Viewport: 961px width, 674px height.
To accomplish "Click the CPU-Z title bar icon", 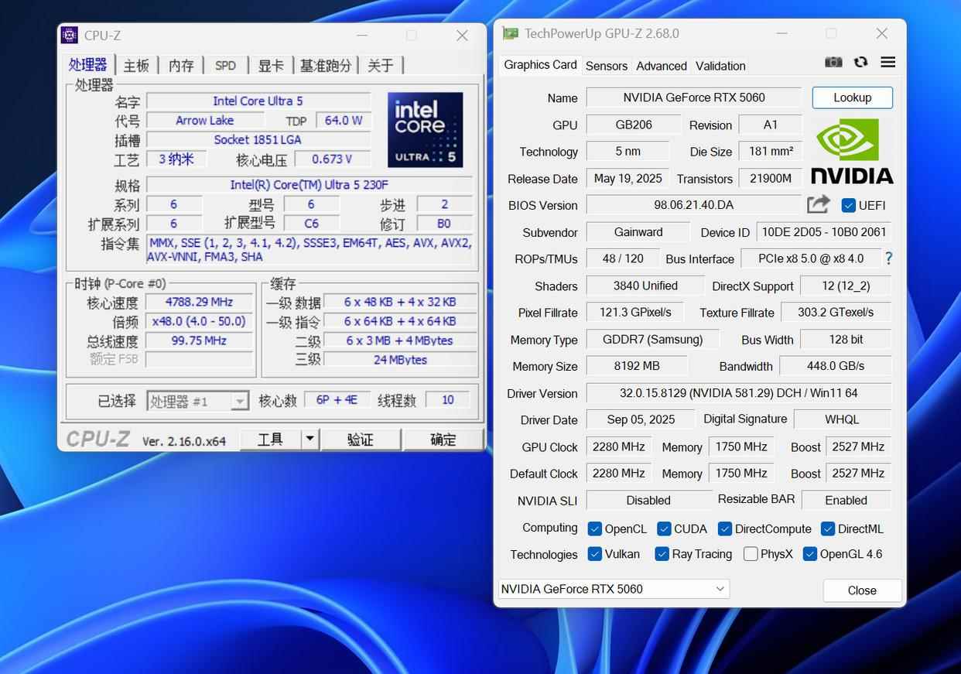I will (x=70, y=35).
